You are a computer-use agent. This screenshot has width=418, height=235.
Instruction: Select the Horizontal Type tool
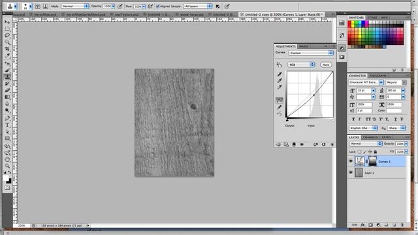[7, 125]
